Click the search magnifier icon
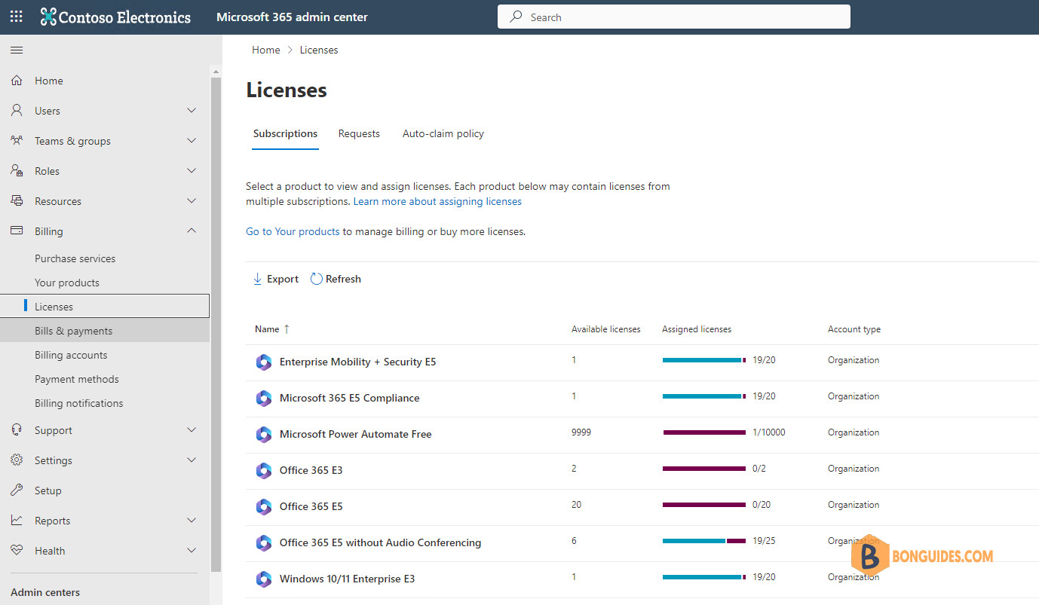 click(516, 17)
